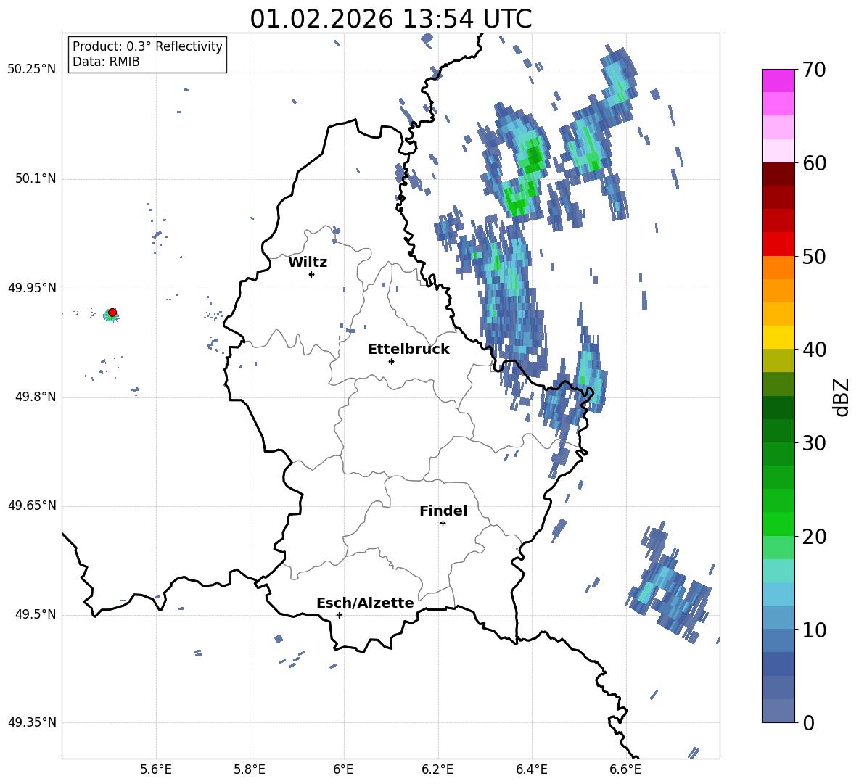Click the 5.6°E longitude label
The height and width of the screenshot is (784, 859).
point(156,769)
